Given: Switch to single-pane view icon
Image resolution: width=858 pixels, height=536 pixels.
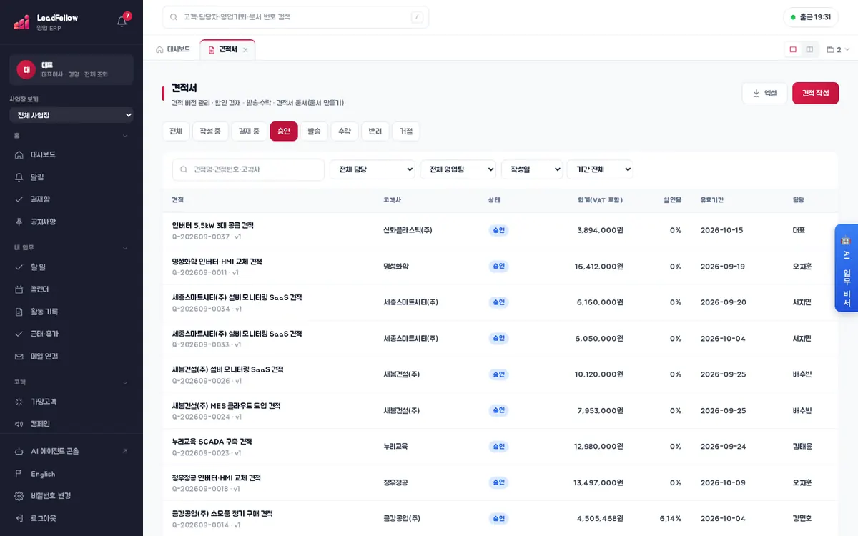Looking at the screenshot, I should click(793, 49).
